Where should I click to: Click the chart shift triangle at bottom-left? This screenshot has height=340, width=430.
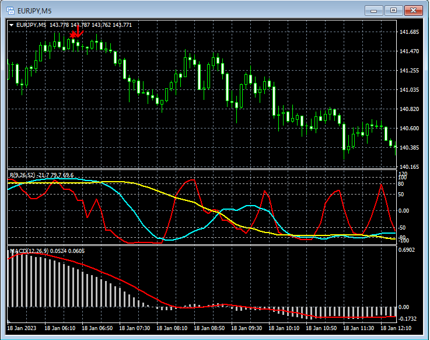(9, 320)
